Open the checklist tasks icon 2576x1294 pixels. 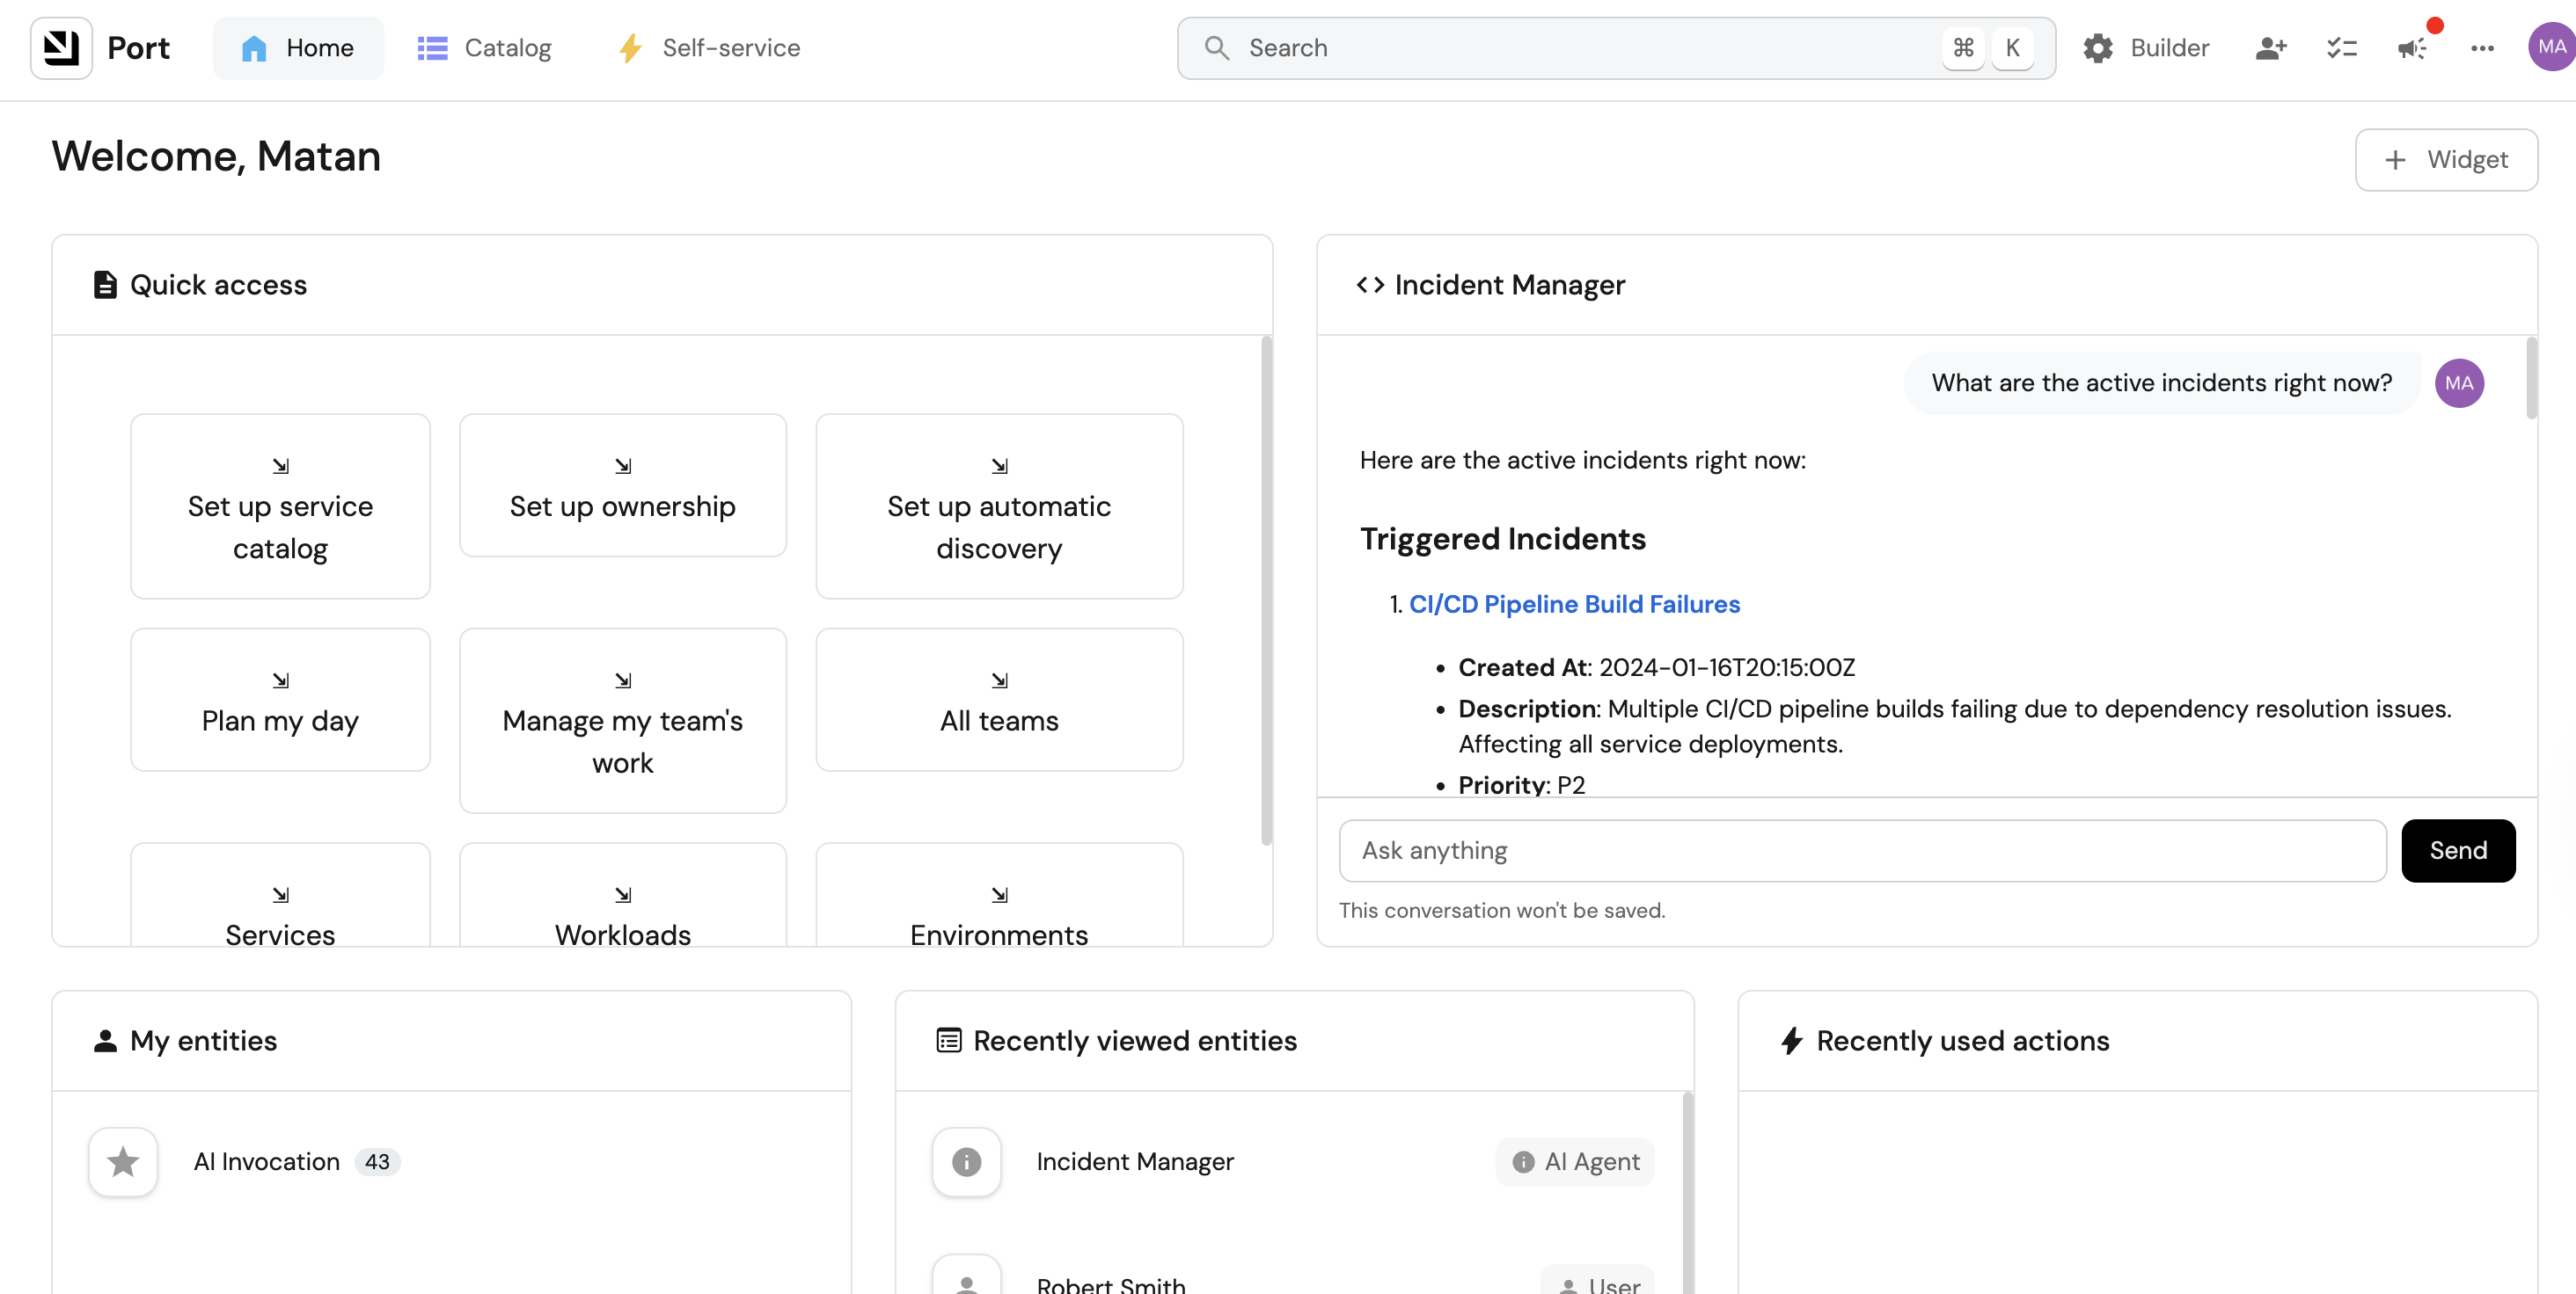pyautogui.click(x=2342, y=48)
